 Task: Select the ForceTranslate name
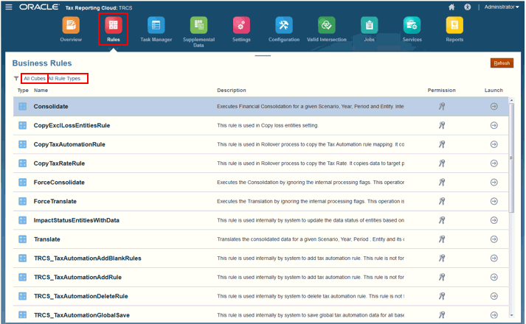[x=55, y=201]
